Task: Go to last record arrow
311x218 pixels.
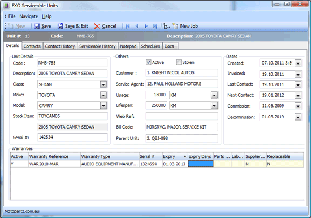Action: click(155, 26)
